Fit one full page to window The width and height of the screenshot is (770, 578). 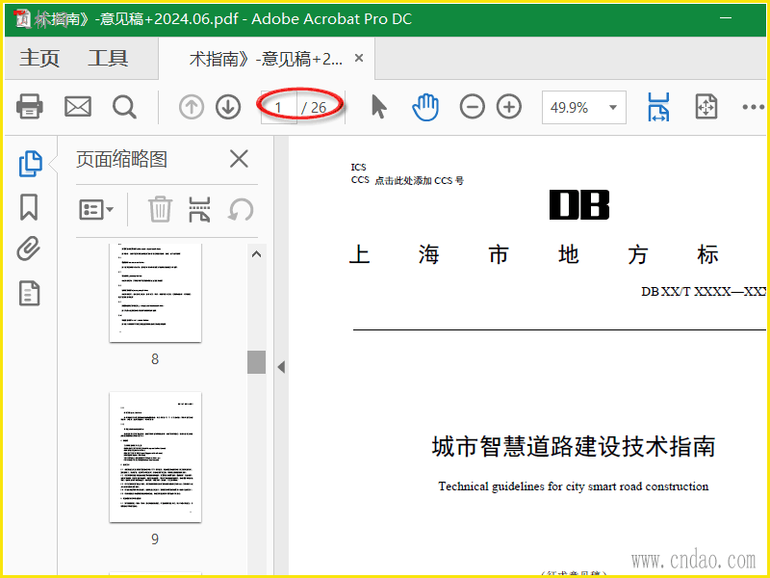click(706, 107)
